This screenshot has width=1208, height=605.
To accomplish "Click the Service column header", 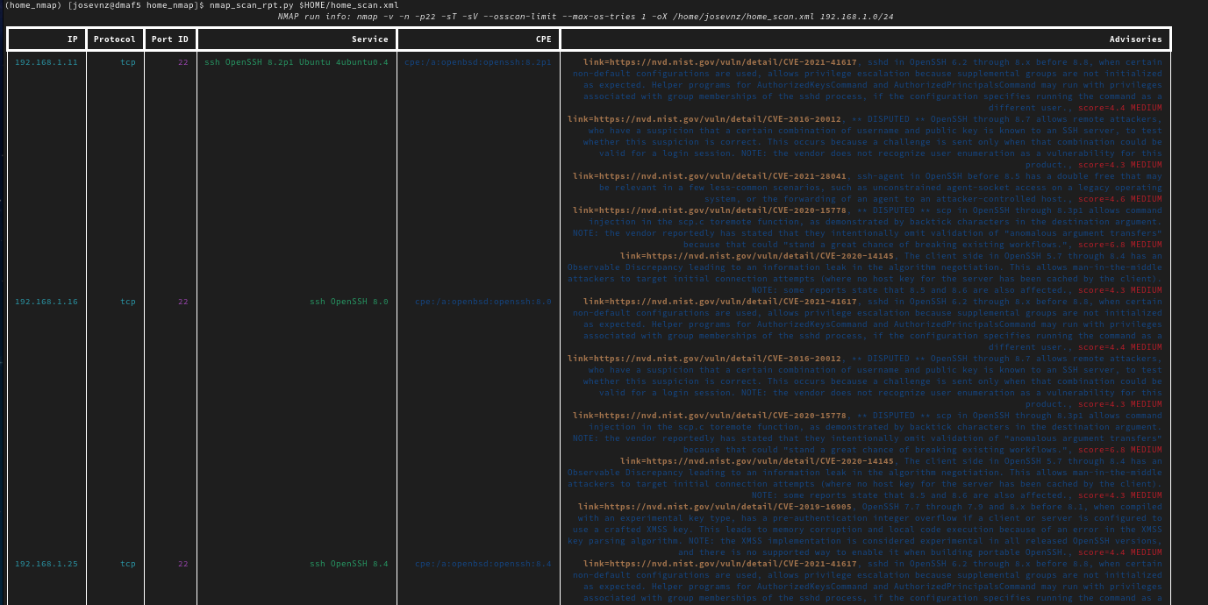I will 369,39.
